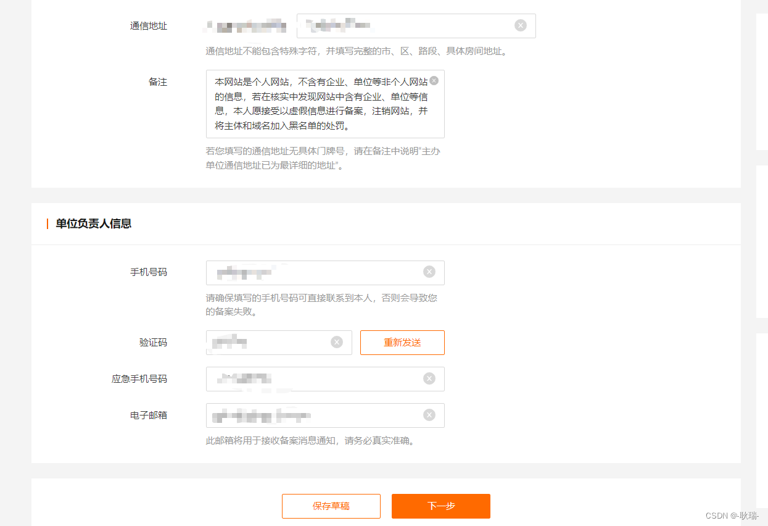Click the hint '若您填写的通信地址无具体门牌号'
This screenshot has width=768, height=526.
point(275,151)
